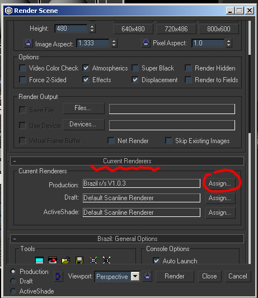The height and width of the screenshot is (298, 258).
Task: Enable the Net Render checkbox
Action: click(111, 141)
